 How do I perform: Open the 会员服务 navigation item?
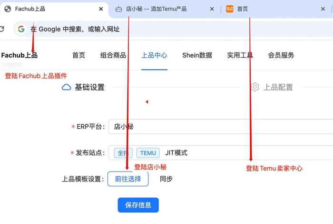point(281,55)
